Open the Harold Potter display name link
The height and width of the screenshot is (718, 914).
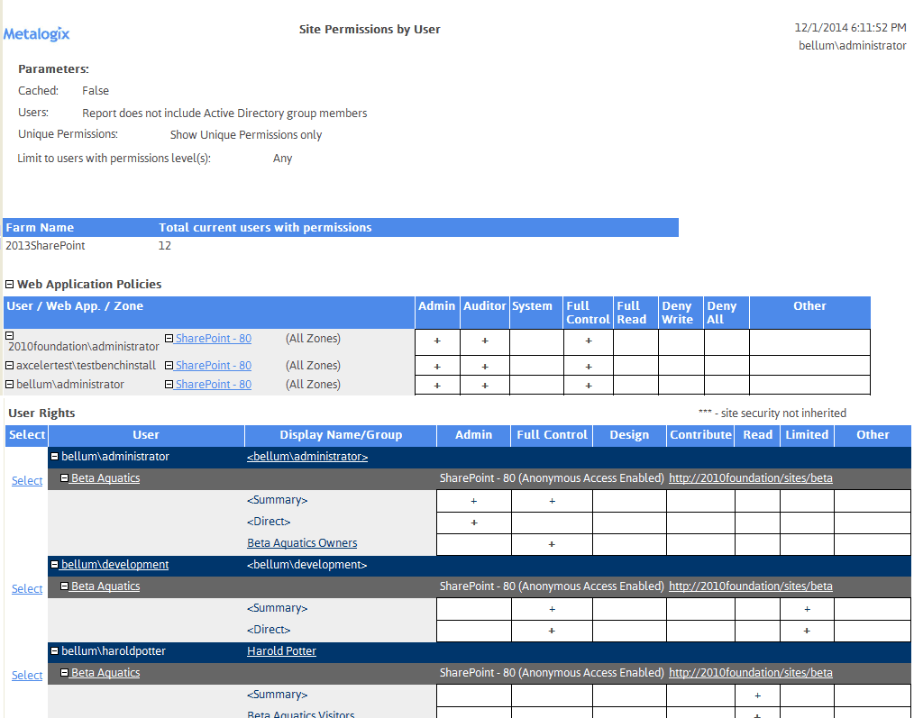tap(281, 650)
